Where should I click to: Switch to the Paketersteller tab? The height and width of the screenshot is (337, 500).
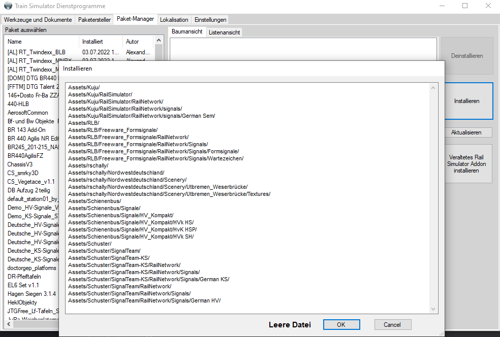[95, 19]
